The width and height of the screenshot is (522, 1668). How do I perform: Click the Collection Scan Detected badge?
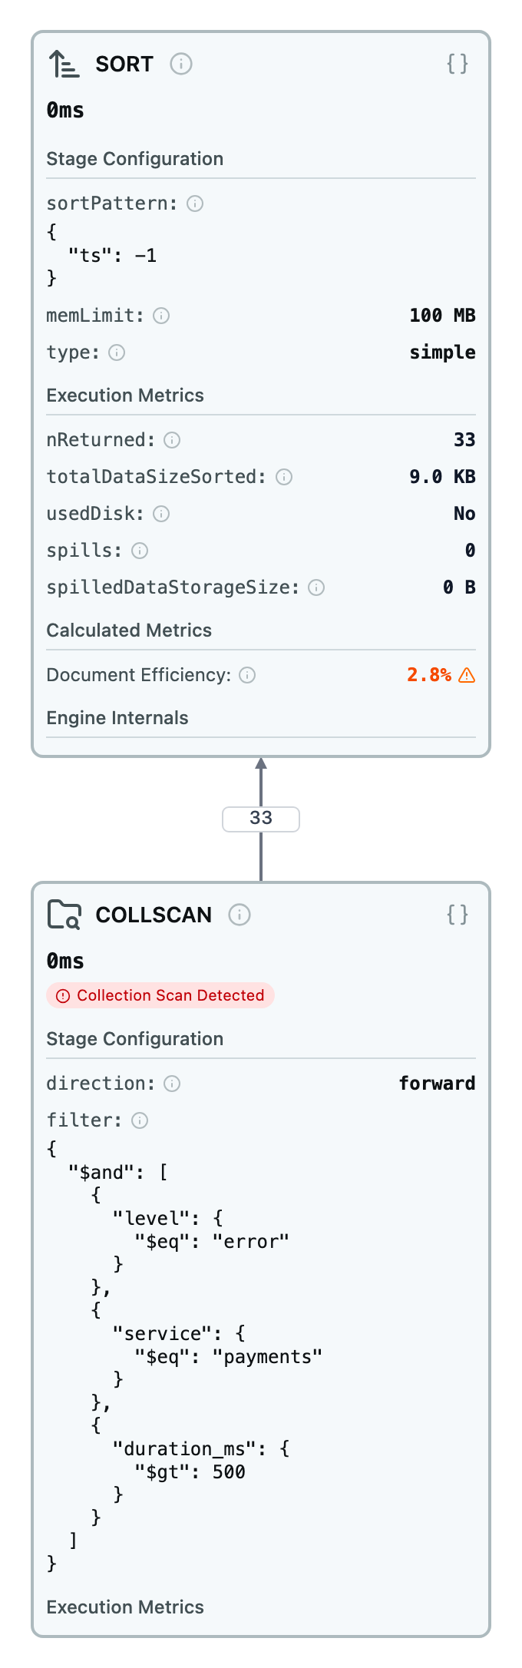point(160,995)
